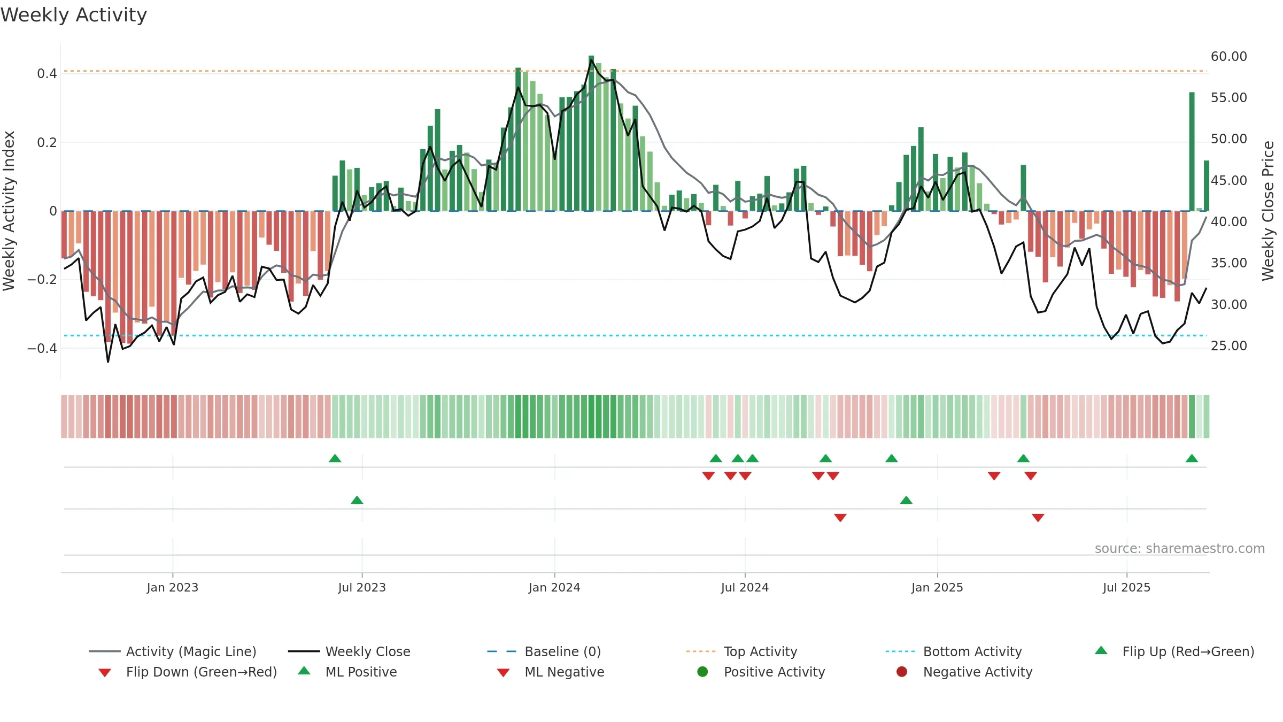The width and height of the screenshot is (1283, 722).
Task: Toggle the Baseline (0) legend label
Action: point(563,651)
